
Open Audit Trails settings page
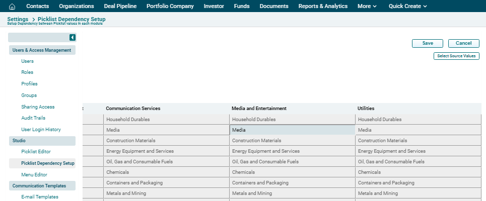(33, 118)
